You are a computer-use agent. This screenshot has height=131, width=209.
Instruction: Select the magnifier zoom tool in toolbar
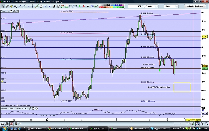(16, 6)
